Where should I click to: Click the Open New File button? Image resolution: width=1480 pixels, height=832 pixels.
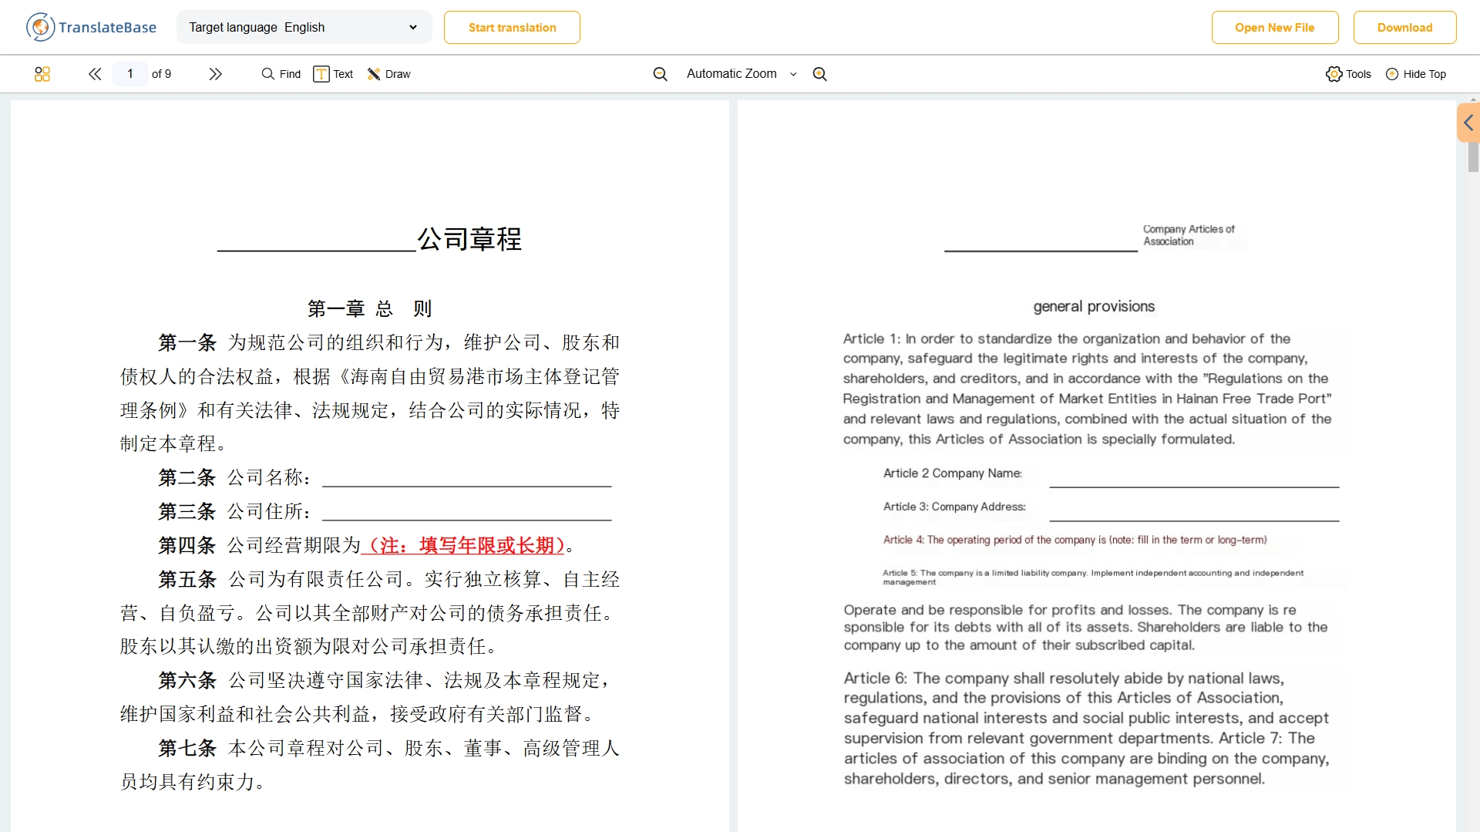(x=1274, y=27)
